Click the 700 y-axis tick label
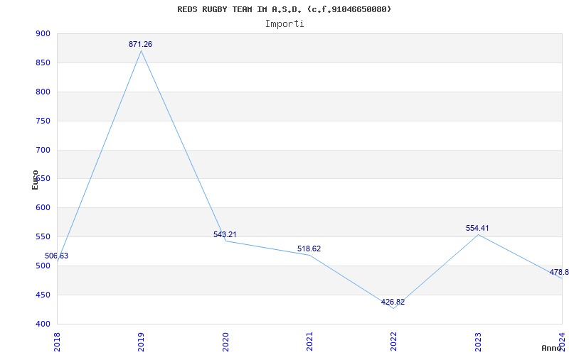The height and width of the screenshot is (355, 569). pos(43,150)
